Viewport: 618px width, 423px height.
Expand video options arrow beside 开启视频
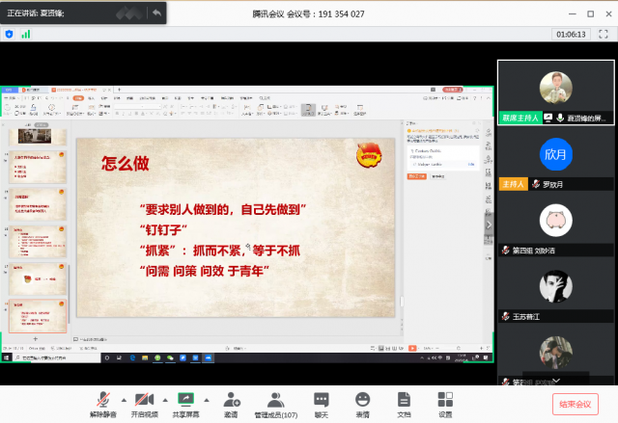point(164,399)
